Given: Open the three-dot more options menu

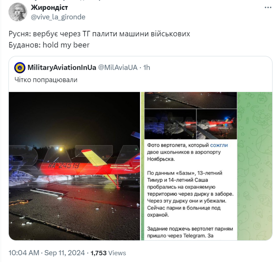Looking at the screenshot, I should 267,7.
